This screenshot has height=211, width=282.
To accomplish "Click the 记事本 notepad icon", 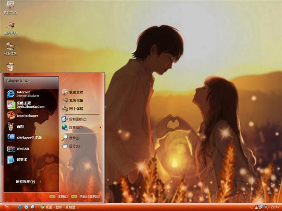I will [x=11, y=160].
